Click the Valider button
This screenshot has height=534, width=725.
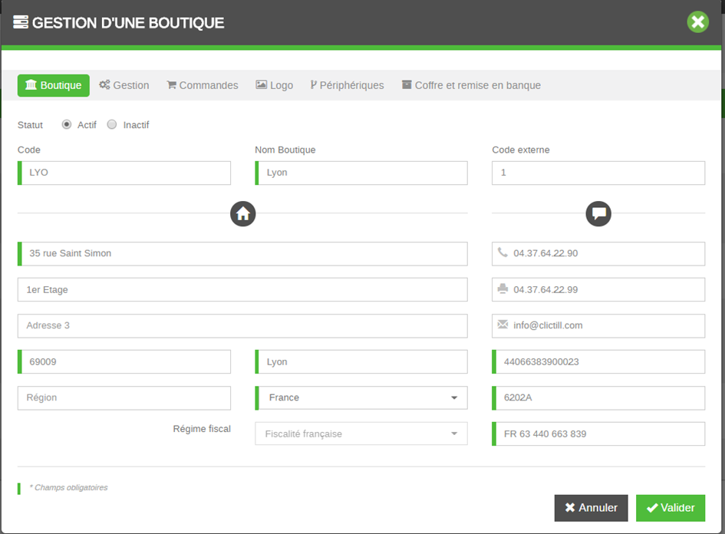pos(671,508)
